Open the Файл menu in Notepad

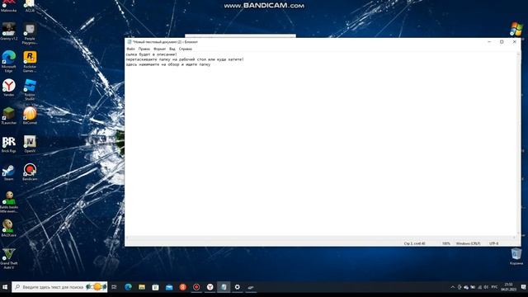coord(130,49)
